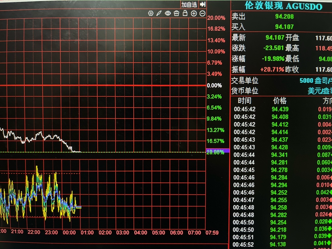The image size is (332, 249).
Task: Zoom in with the circled plus icon
Action: tap(194, 14)
